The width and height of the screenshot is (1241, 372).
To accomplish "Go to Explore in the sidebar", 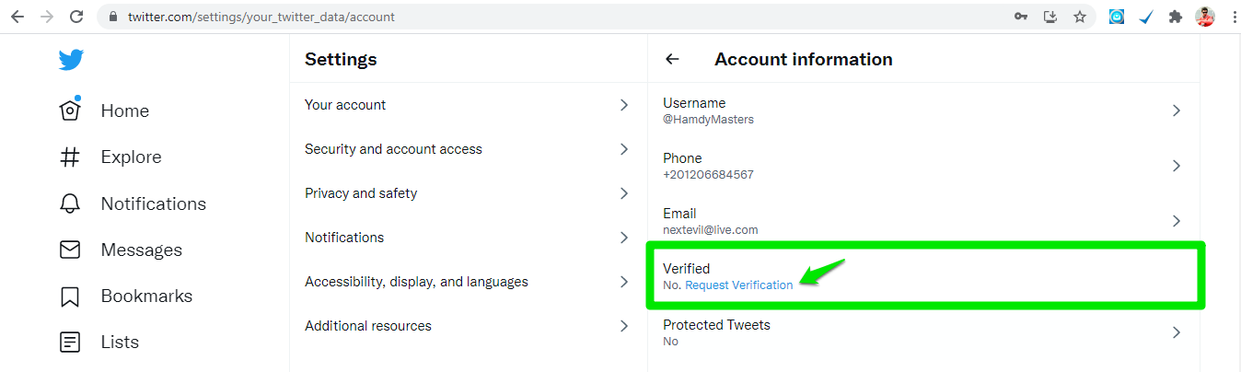I will coord(131,157).
